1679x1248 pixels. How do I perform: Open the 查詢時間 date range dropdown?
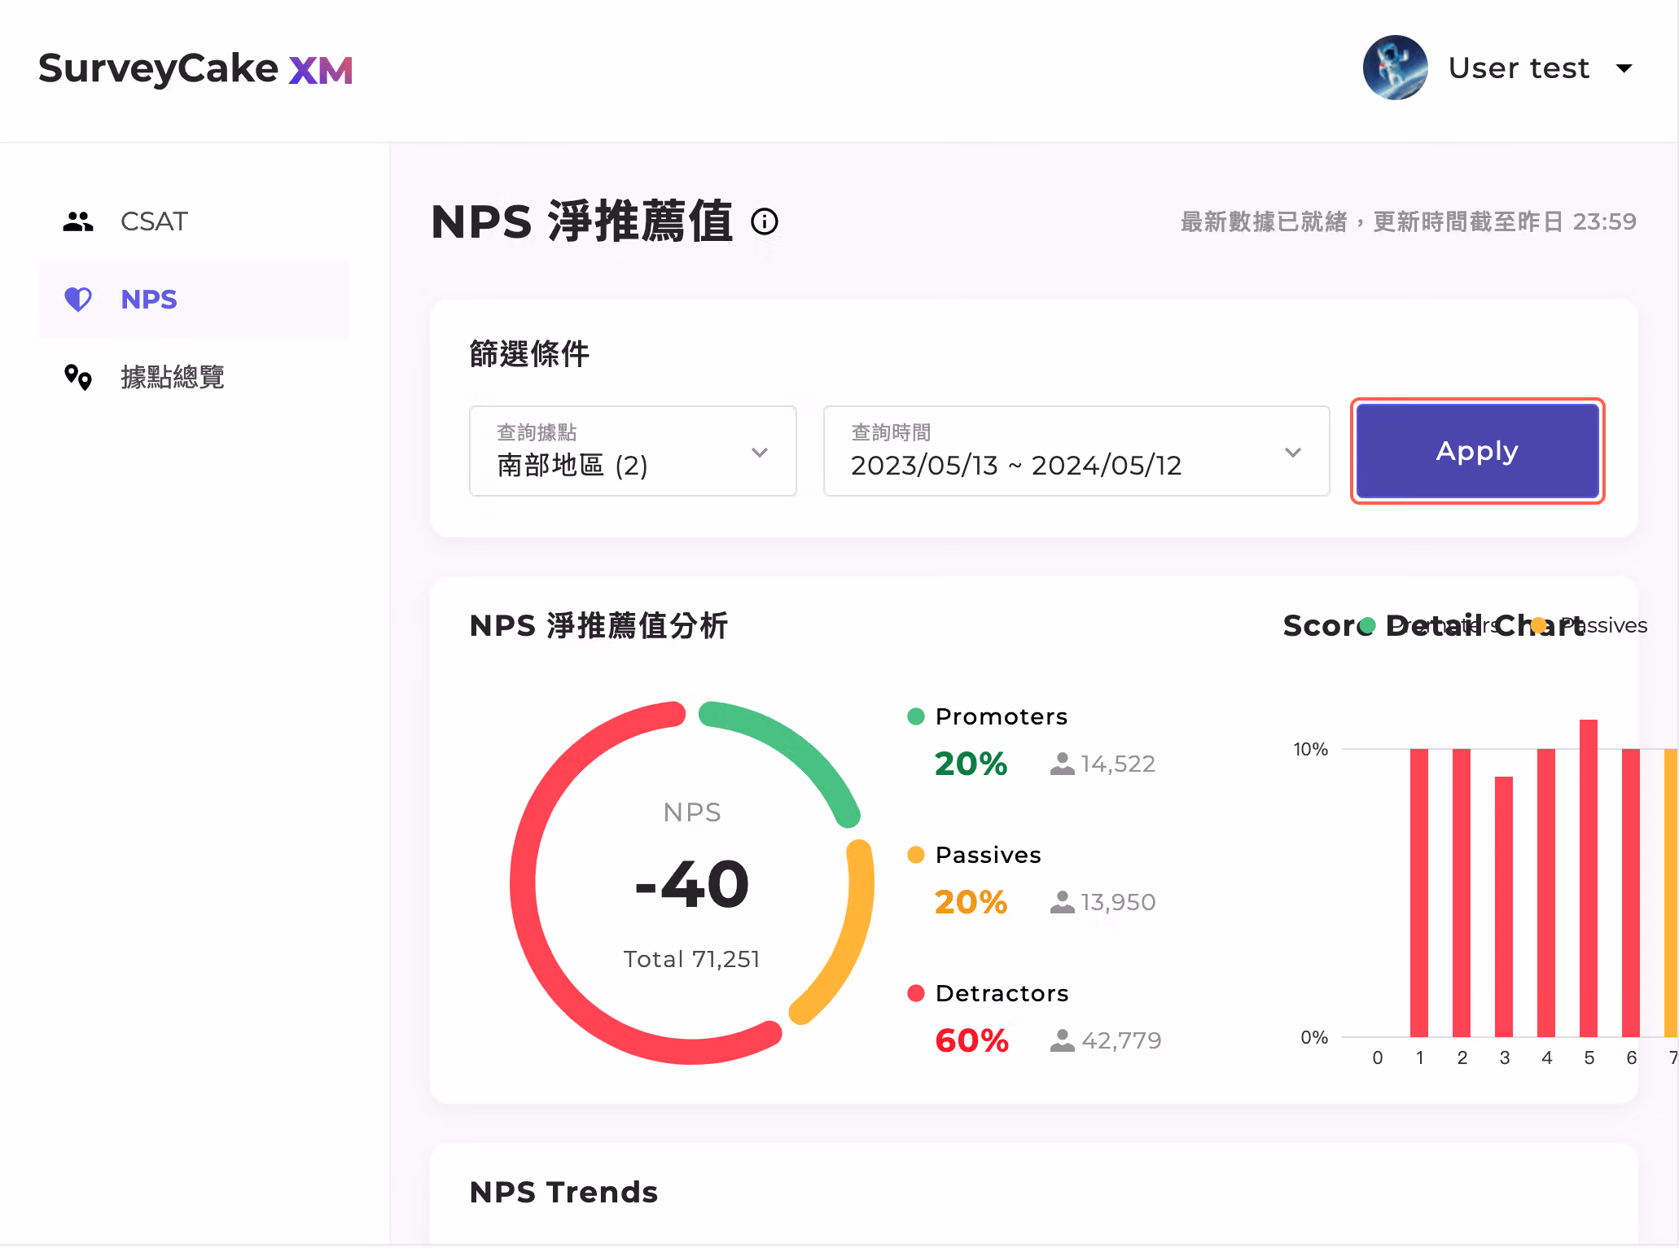(x=1076, y=451)
